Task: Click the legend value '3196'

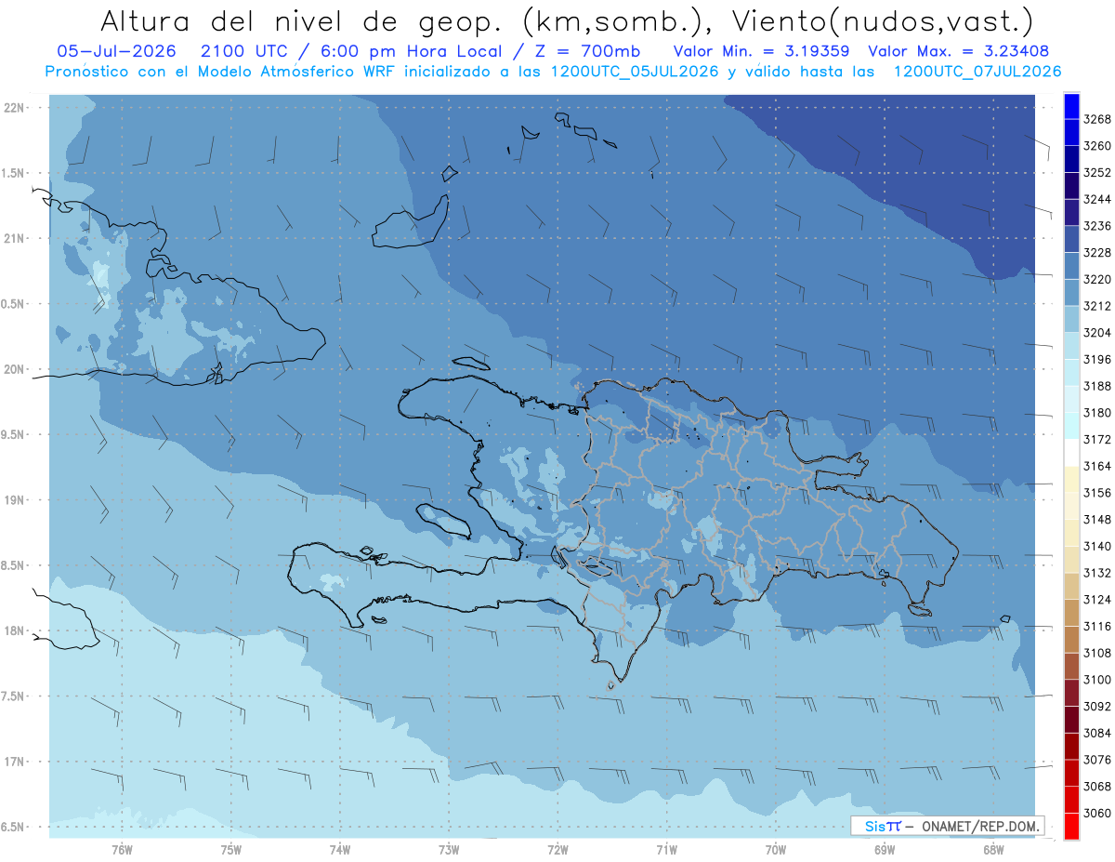Action: (x=1097, y=359)
